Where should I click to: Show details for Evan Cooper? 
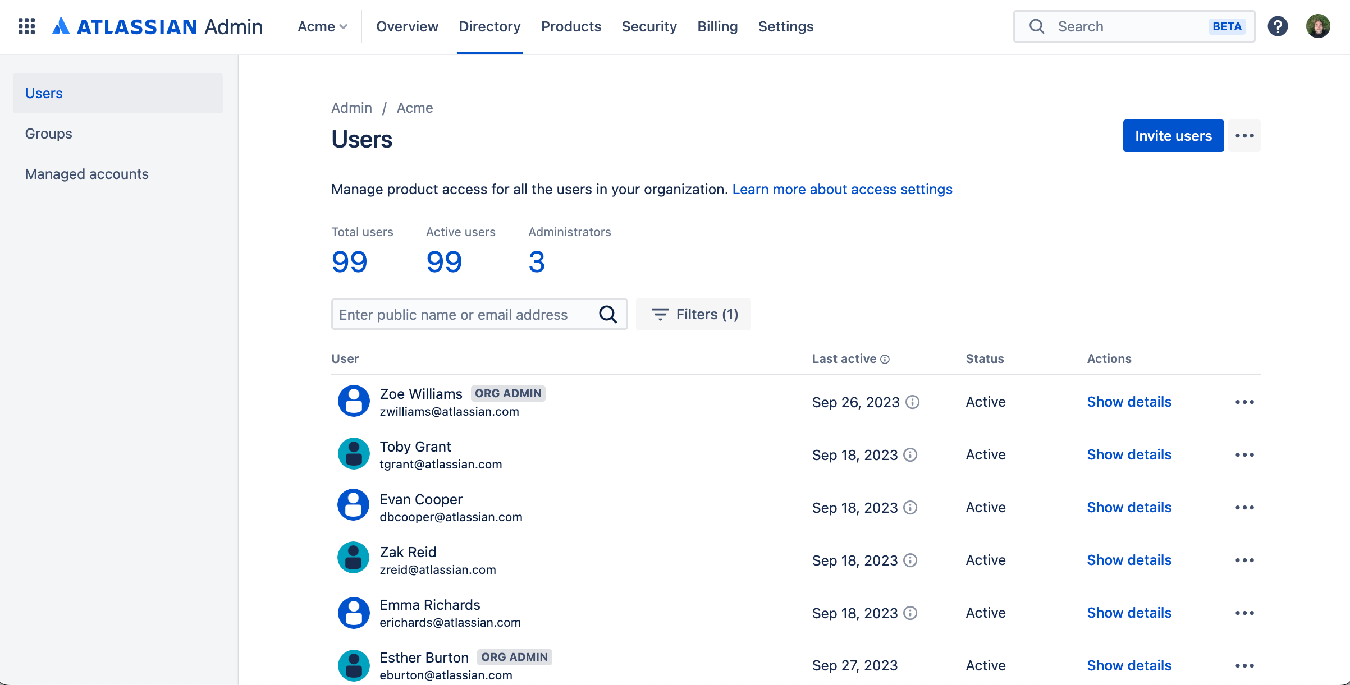(1129, 507)
